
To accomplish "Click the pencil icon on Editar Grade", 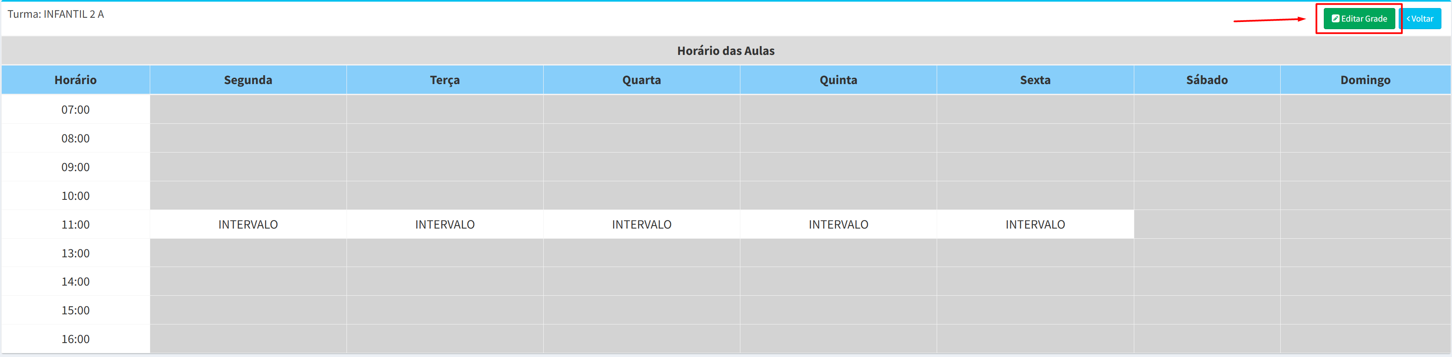I will 1335,19.
